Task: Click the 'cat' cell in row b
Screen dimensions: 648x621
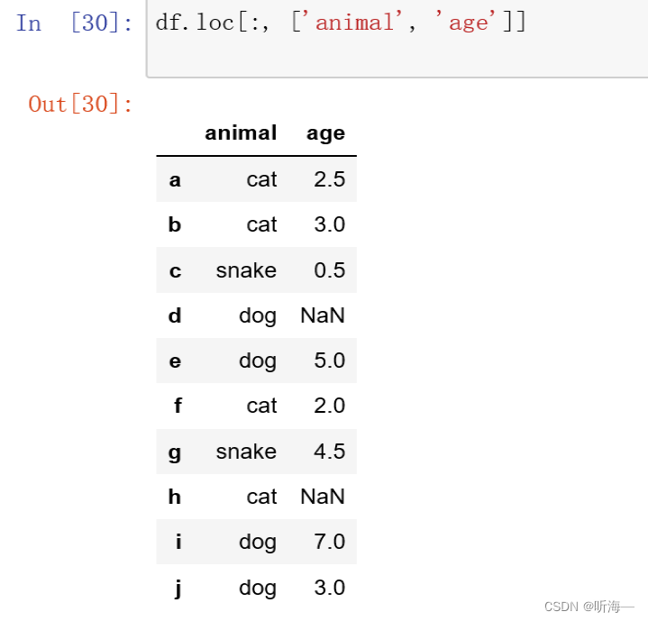Action: coord(261,224)
